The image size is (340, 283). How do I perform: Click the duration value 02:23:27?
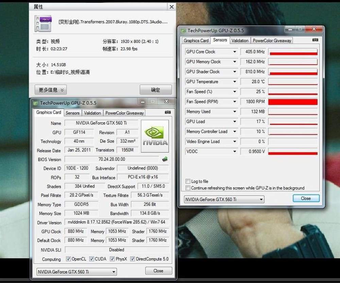tap(59, 49)
